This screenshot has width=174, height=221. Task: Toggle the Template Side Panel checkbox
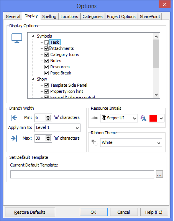[x=47, y=85]
